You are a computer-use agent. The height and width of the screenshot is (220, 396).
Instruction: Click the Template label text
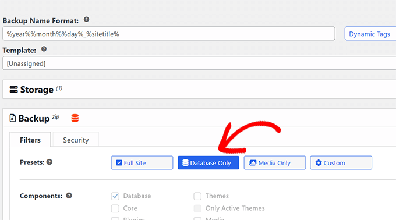click(x=19, y=50)
